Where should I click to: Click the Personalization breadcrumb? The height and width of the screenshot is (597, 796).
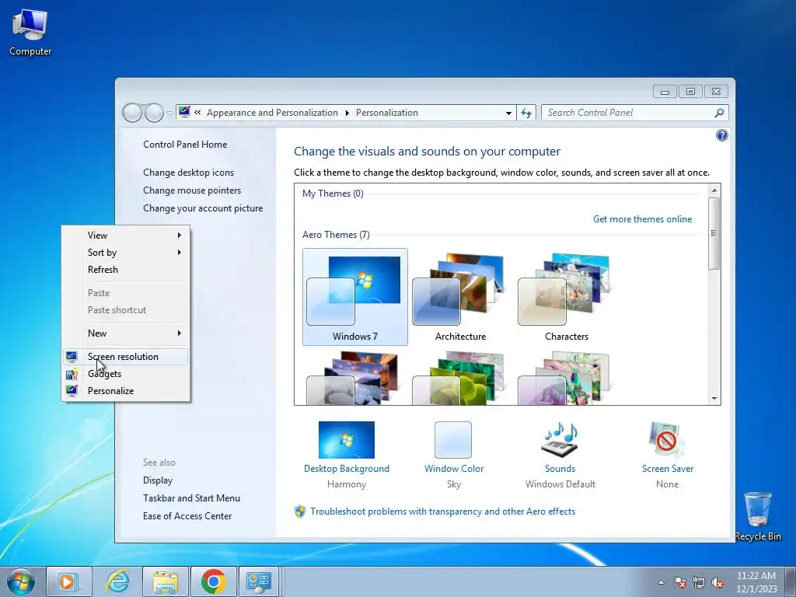[387, 113]
